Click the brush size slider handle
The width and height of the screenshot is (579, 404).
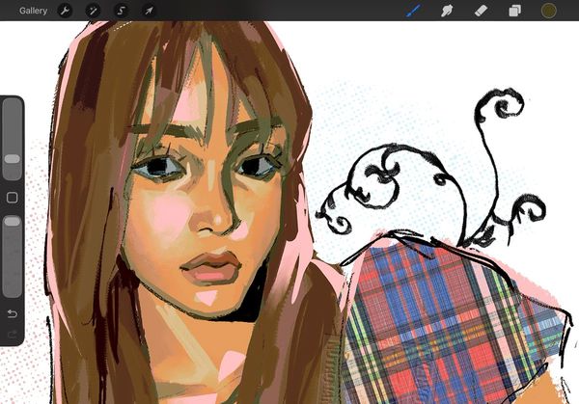tap(13, 159)
